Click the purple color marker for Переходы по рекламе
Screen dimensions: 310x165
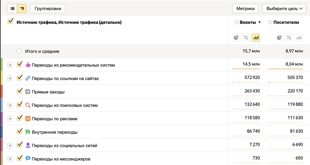click(x=1, y=119)
